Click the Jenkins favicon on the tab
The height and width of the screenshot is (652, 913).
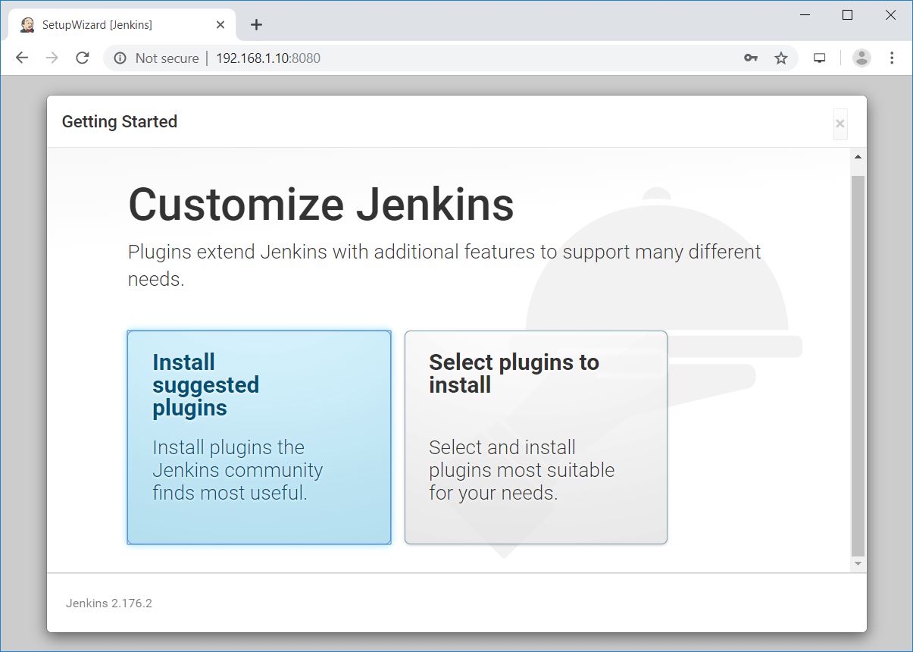[x=27, y=25]
